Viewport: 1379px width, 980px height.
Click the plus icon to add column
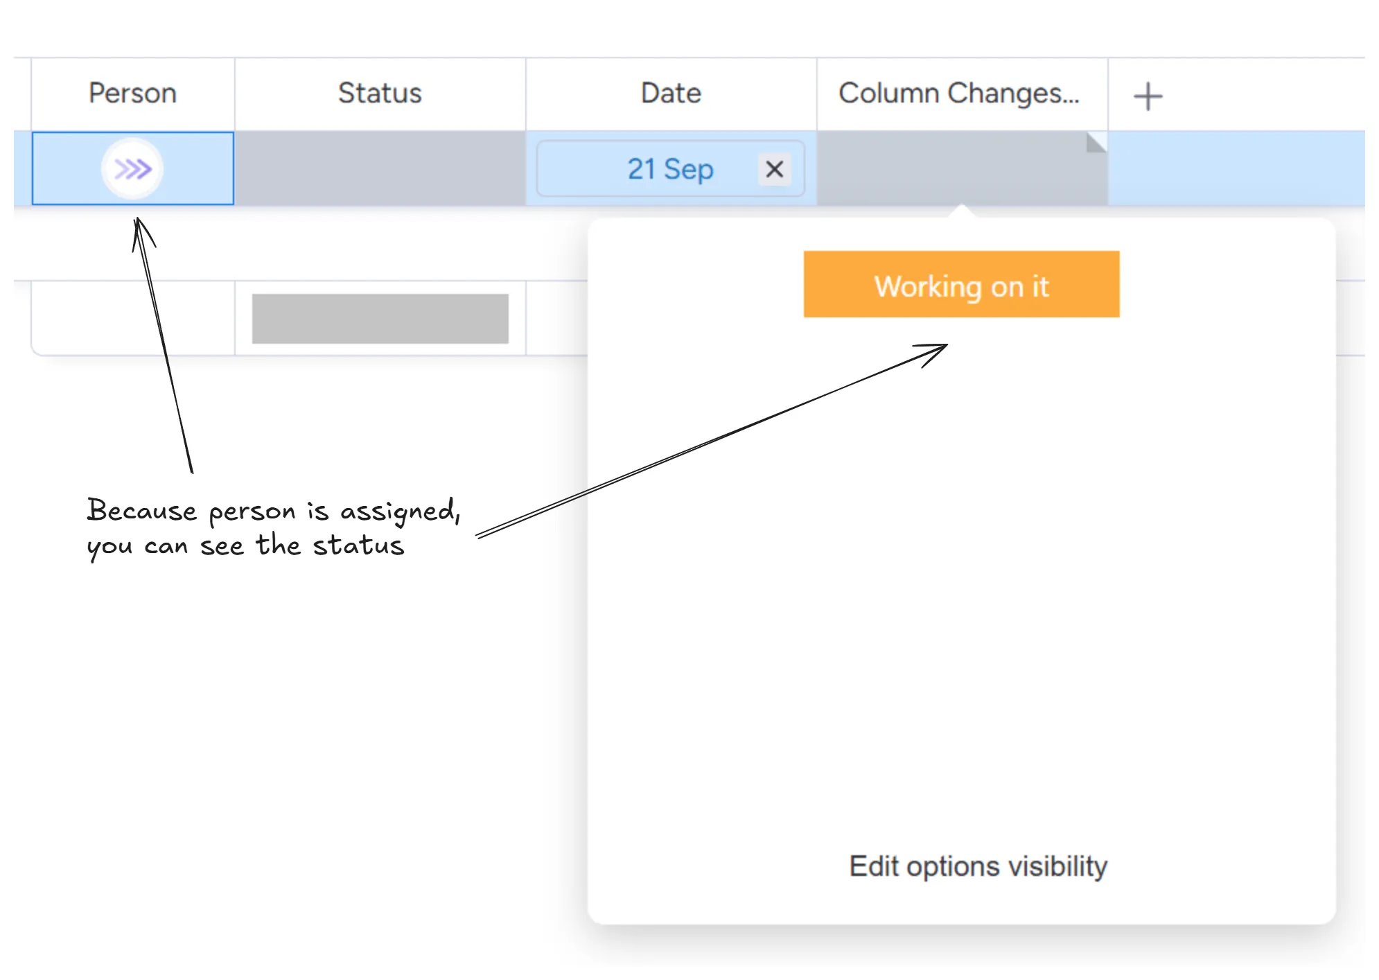[1148, 96]
